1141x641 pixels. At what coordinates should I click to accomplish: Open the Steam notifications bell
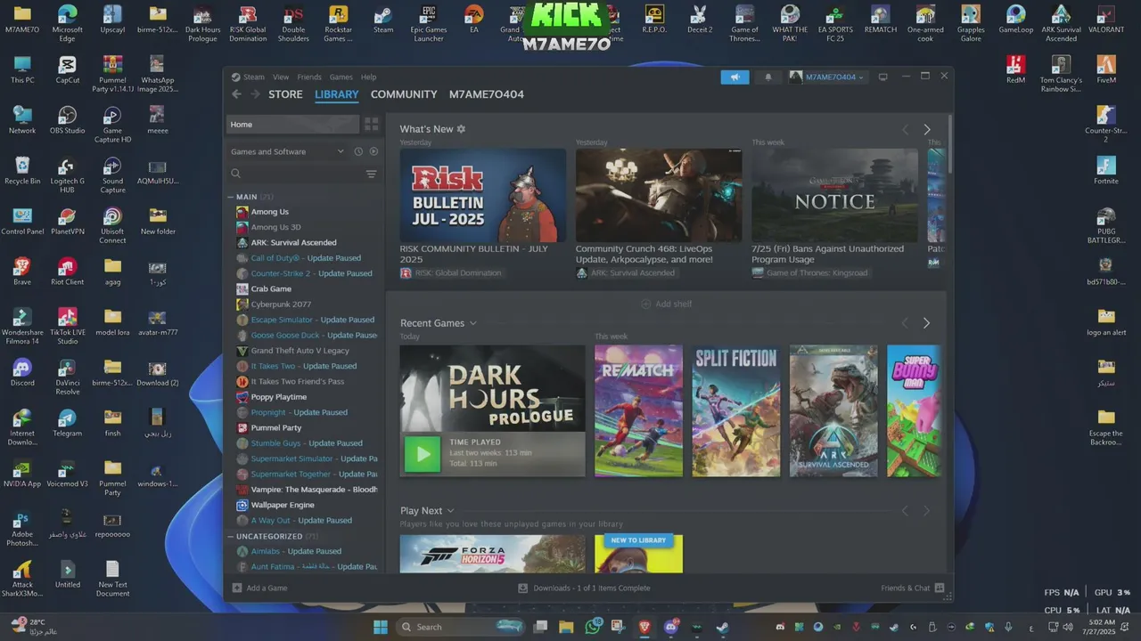[768, 77]
